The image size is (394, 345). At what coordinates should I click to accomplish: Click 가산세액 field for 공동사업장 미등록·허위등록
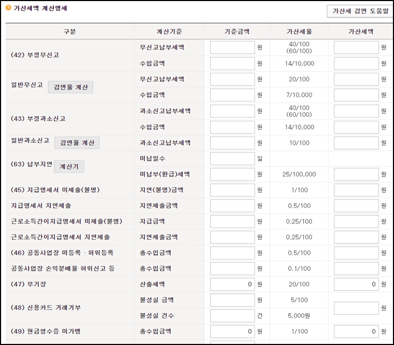(x=356, y=253)
